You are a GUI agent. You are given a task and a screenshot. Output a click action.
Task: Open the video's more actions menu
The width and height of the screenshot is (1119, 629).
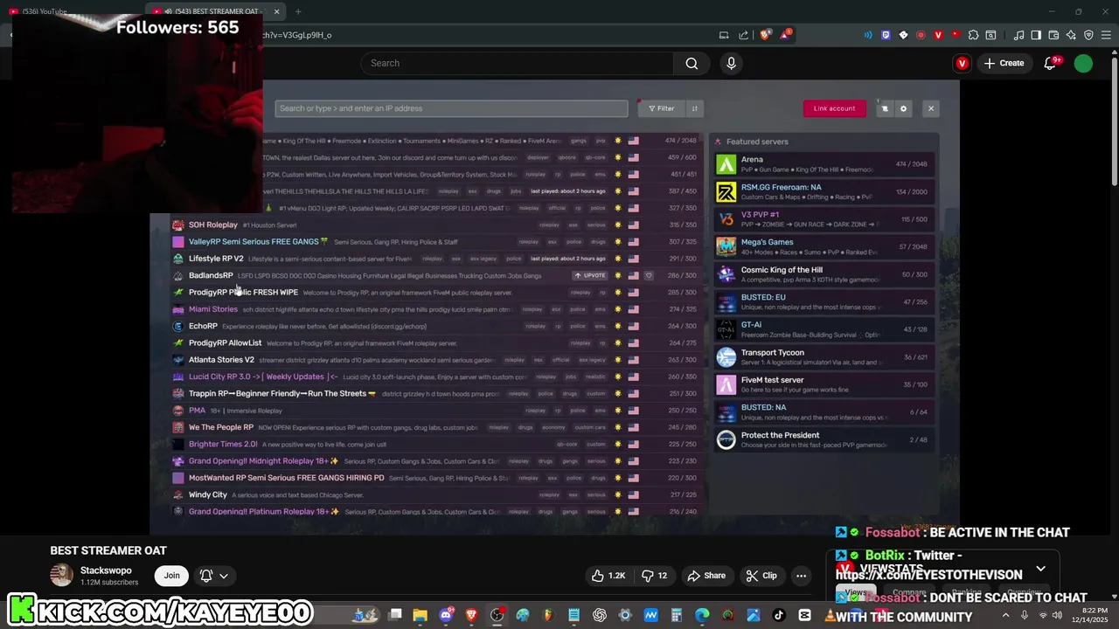point(801,576)
